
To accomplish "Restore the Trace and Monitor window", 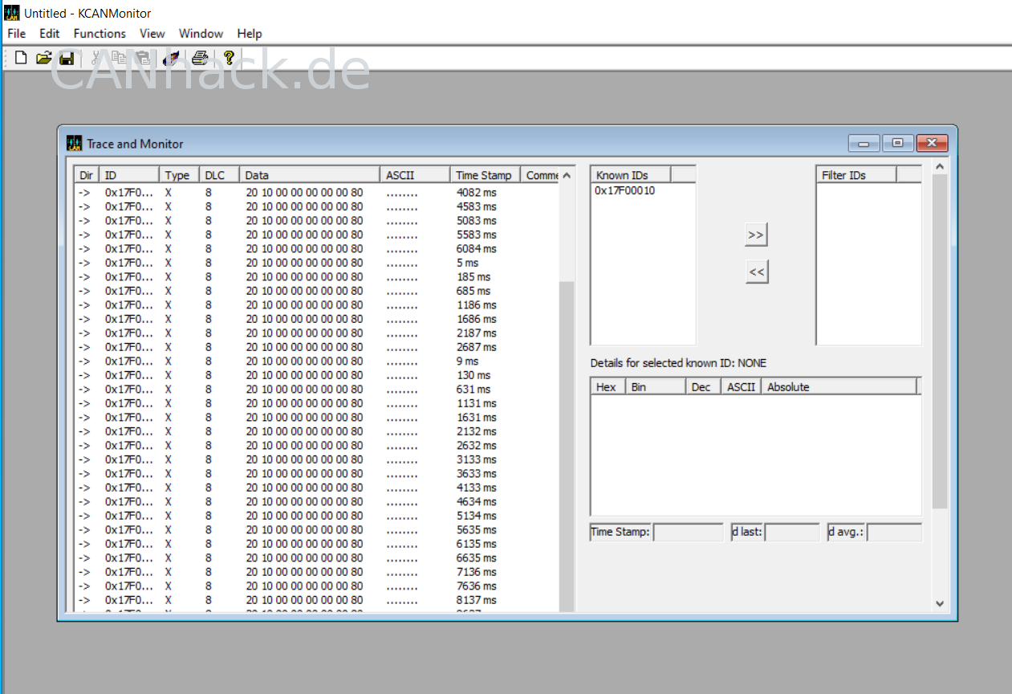I will pos(897,143).
